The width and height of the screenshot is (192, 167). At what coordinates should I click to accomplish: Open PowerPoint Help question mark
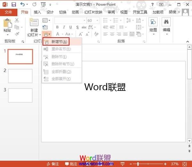(152, 5)
